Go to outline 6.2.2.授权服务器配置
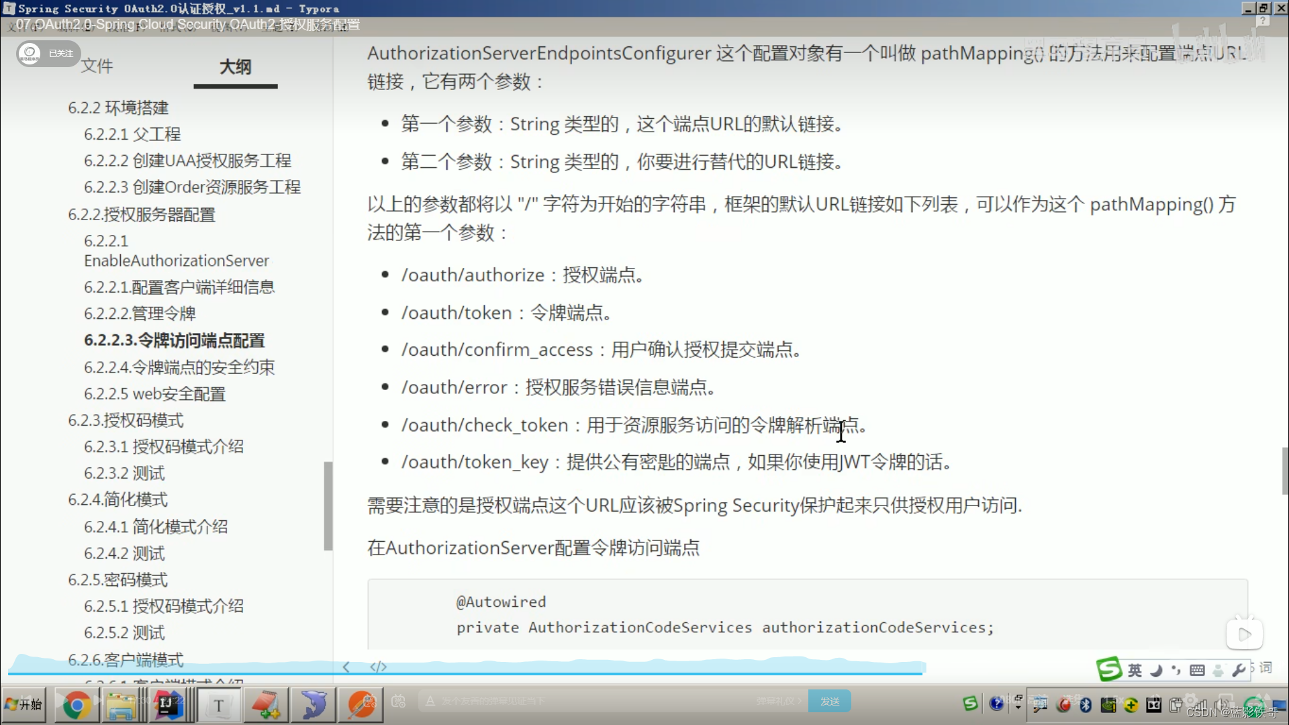This screenshot has height=725, width=1289. [x=142, y=215]
